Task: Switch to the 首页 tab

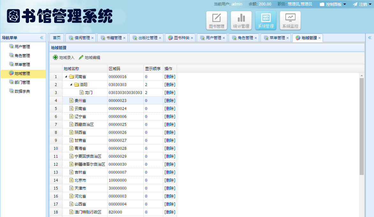Action: (x=56, y=38)
